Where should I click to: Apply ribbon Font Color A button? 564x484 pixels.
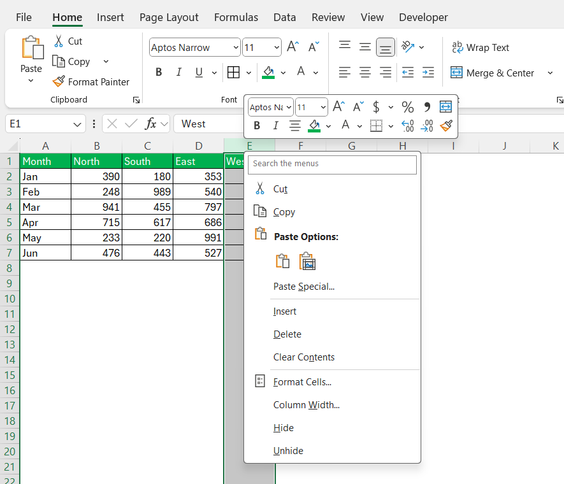[301, 72]
